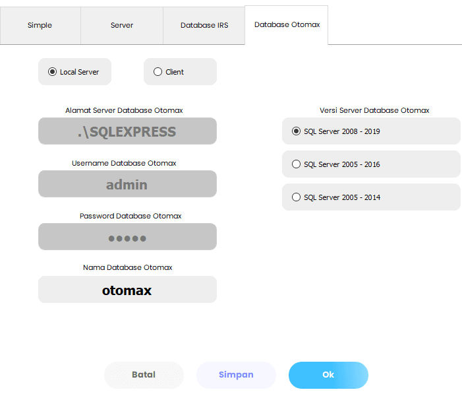The image size is (462, 400).
Task: Click the Versi Server Database Otomax heading
Action: click(374, 110)
